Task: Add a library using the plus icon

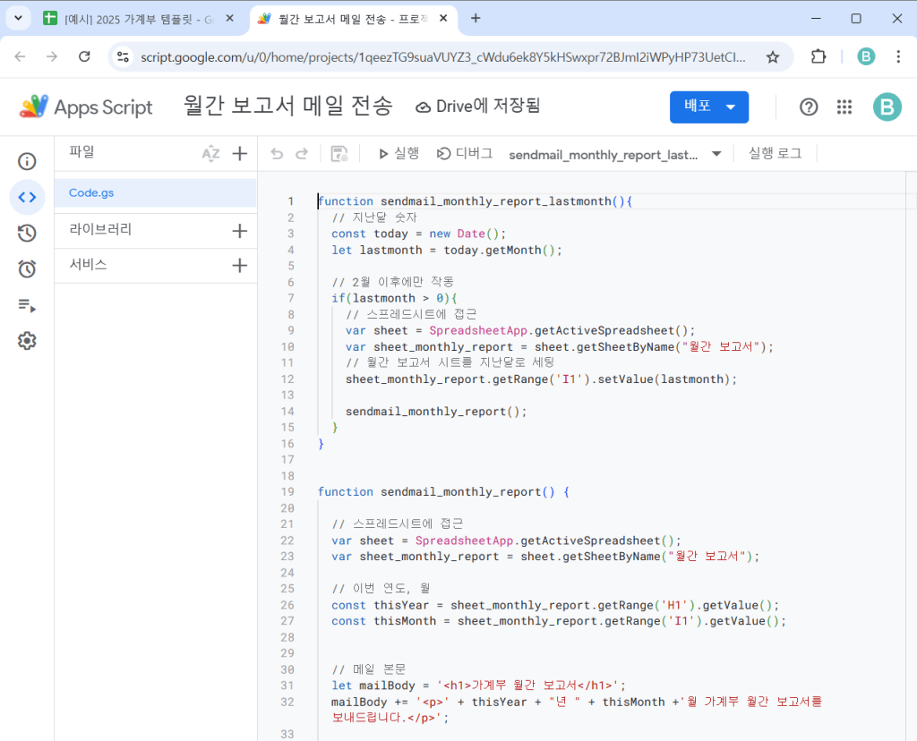Action: coord(239,231)
